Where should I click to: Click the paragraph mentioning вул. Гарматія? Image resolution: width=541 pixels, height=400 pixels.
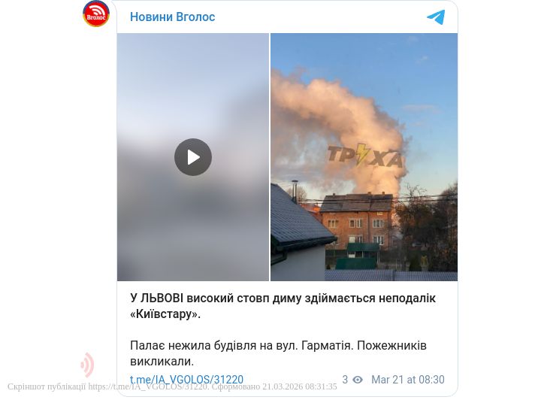279,353
